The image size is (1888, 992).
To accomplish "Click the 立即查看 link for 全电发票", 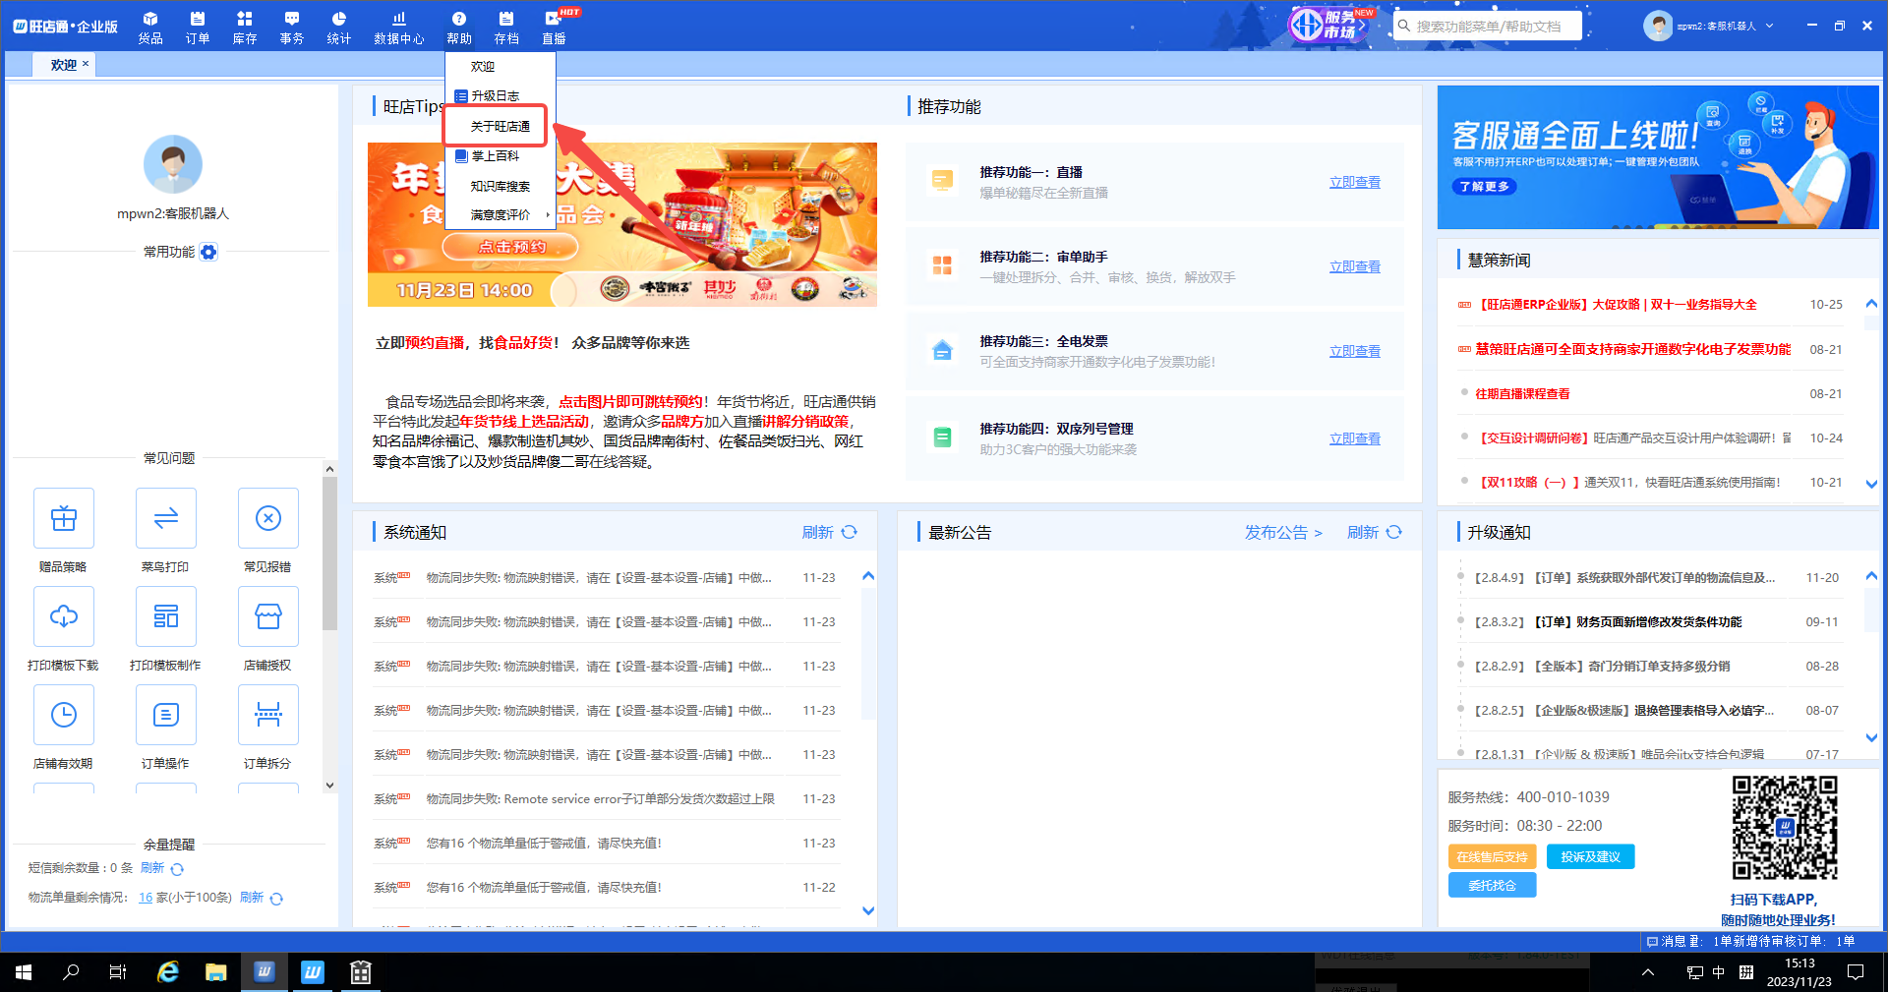I will 1354,352.
